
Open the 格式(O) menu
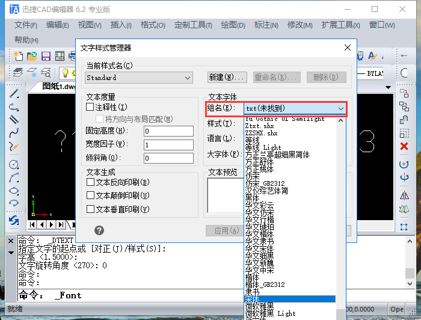coord(153,25)
